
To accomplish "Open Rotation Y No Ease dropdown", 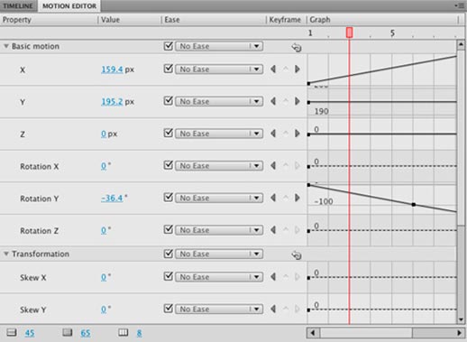I will tap(219, 198).
